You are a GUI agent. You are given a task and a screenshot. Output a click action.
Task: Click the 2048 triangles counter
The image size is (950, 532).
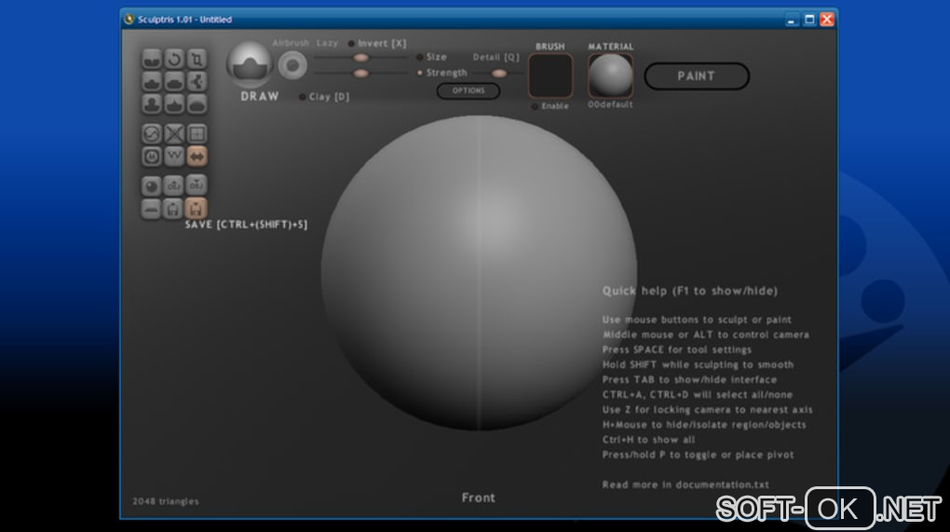tap(166, 501)
